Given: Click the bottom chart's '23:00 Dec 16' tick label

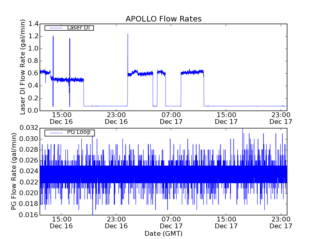Looking at the screenshot, I should pyautogui.click(x=116, y=223).
